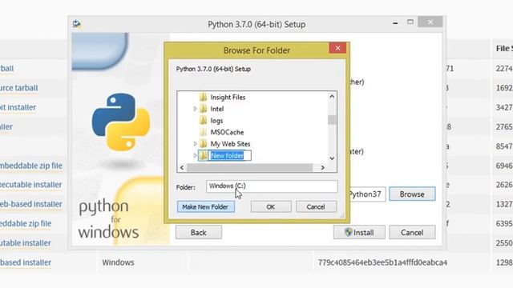Close the Browse For Folder dialog
The width and height of the screenshot is (513, 288).
pyautogui.click(x=337, y=48)
